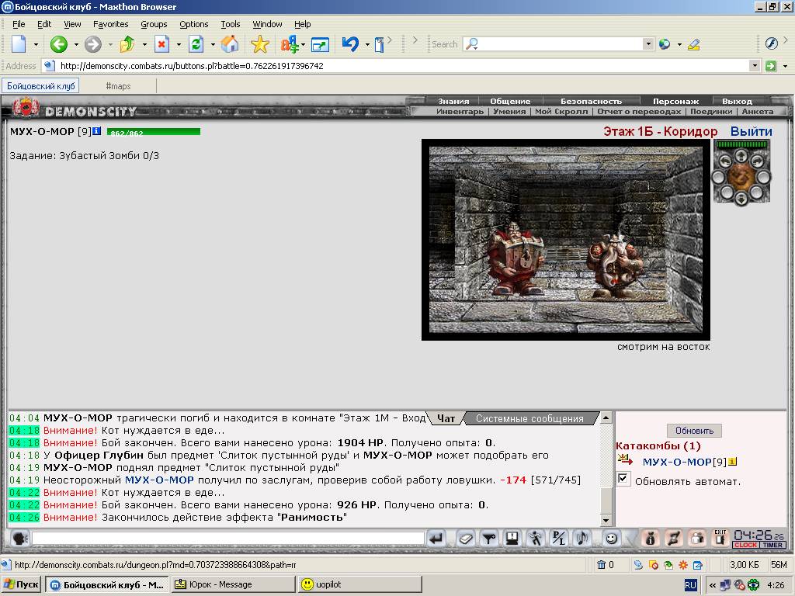Image resolution: width=795 pixels, height=596 pixels.
Task: Open the Forward button history dropdown arrow
Action: coord(110,44)
